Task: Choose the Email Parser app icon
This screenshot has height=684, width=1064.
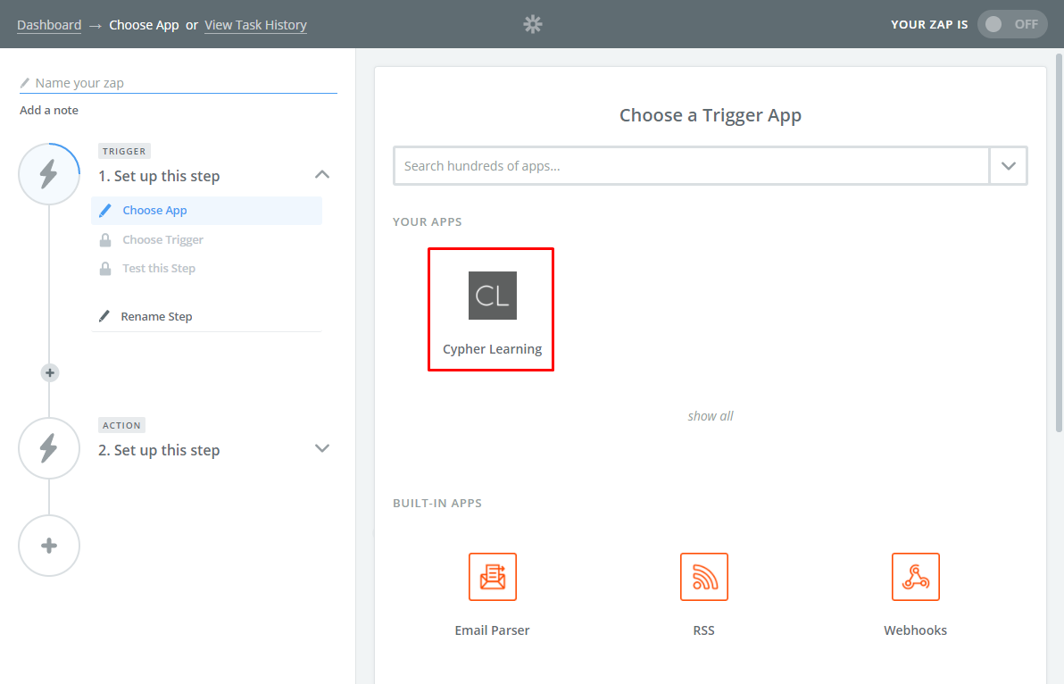Action: 493,577
